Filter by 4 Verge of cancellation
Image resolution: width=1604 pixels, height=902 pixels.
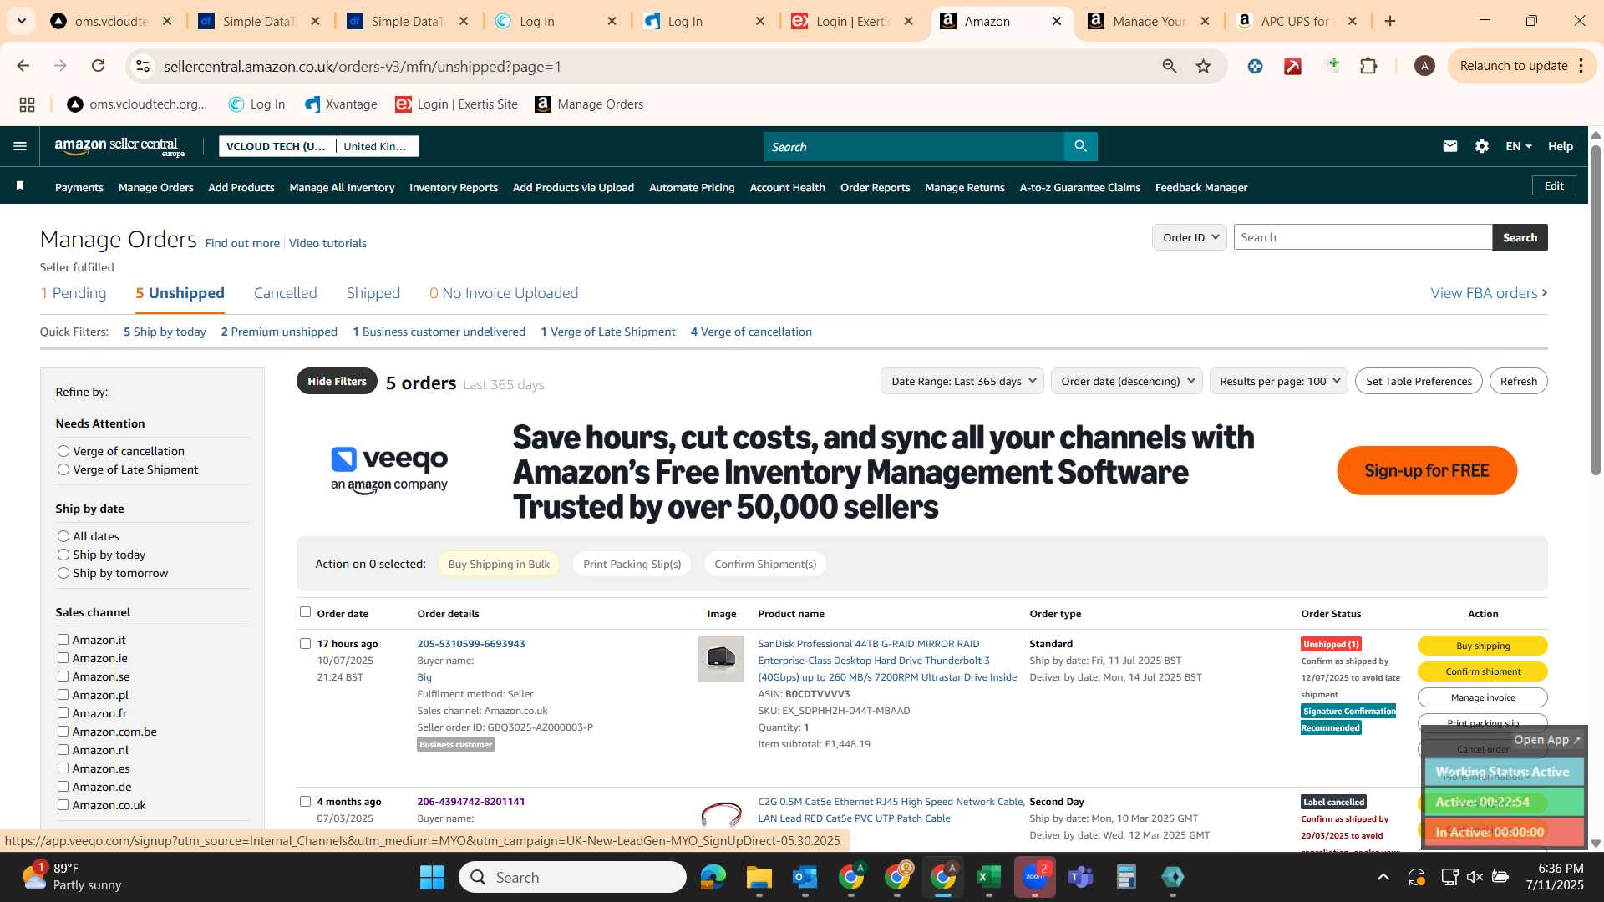pos(751,332)
